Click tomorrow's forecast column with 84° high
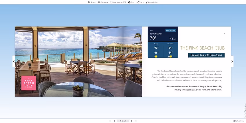This screenshot has height=123, width=246. 170,50
